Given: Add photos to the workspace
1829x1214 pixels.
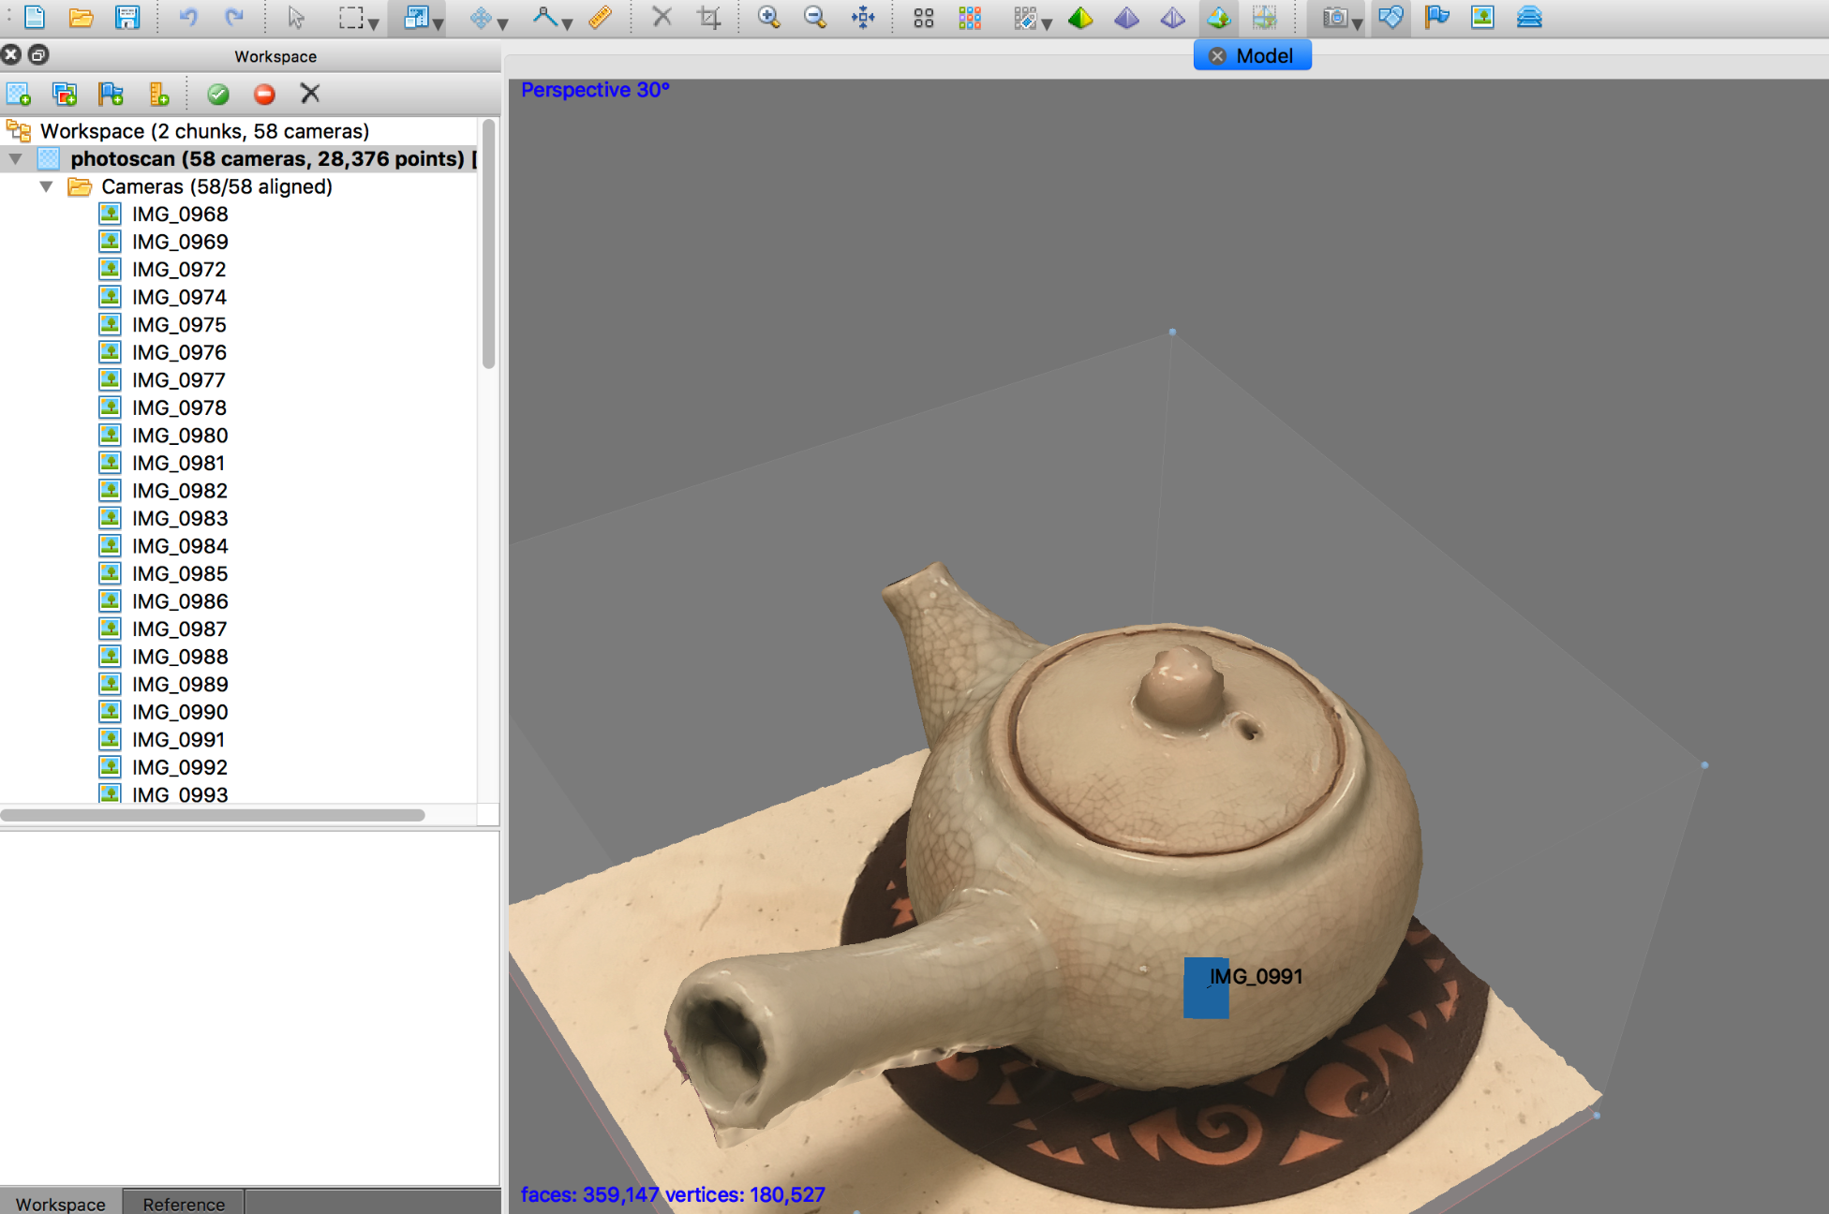Looking at the screenshot, I should (65, 94).
